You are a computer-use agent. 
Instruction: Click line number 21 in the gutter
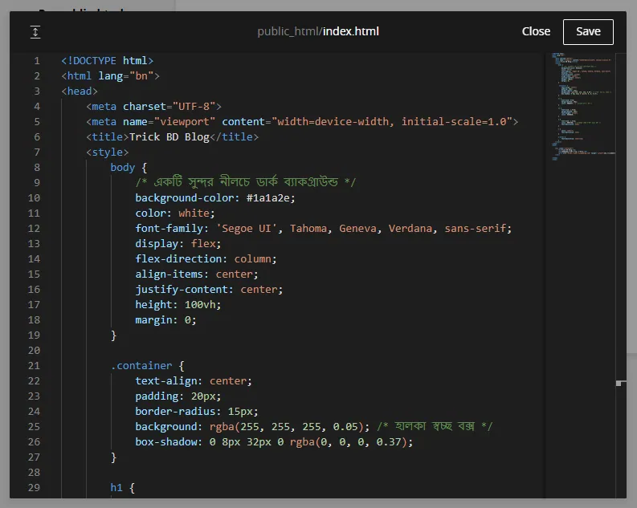coord(34,366)
